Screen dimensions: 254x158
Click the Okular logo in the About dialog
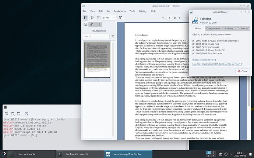pyautogui.click(x=195, y=21)
